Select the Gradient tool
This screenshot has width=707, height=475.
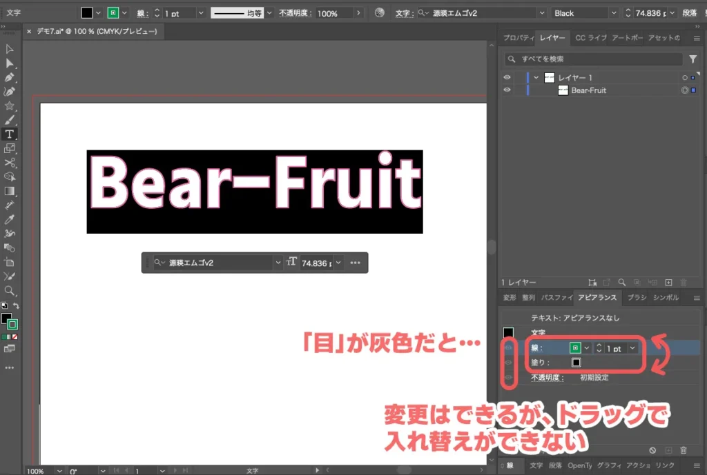10,191
